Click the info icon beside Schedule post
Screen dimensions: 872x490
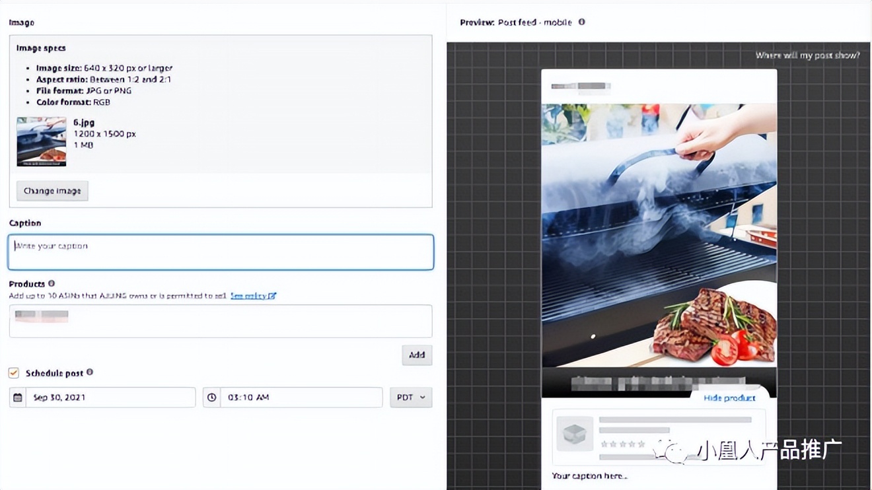[x=90, y=372]
